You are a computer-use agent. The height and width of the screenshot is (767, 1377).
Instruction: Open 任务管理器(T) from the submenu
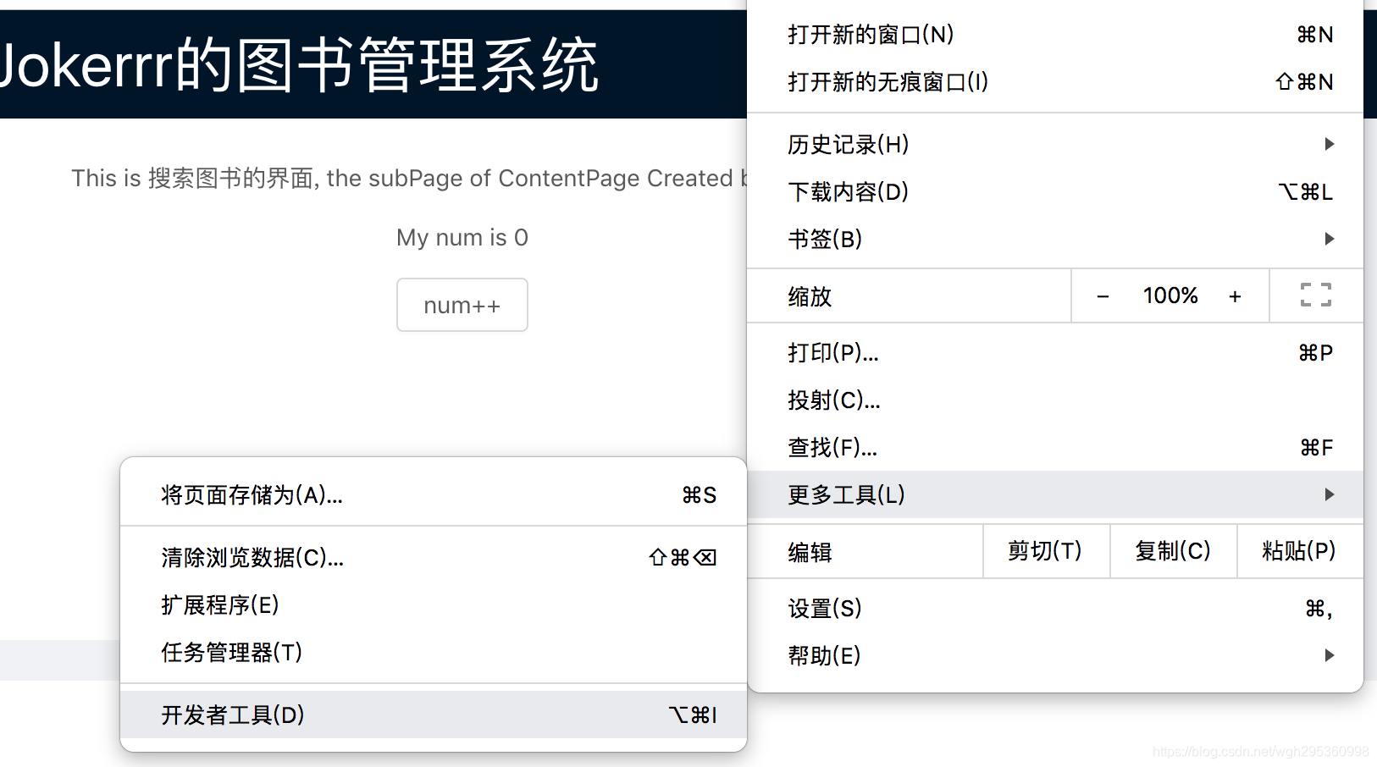(x=434, y=653)
